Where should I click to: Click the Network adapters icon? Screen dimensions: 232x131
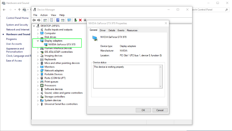(x=42, y=70)
